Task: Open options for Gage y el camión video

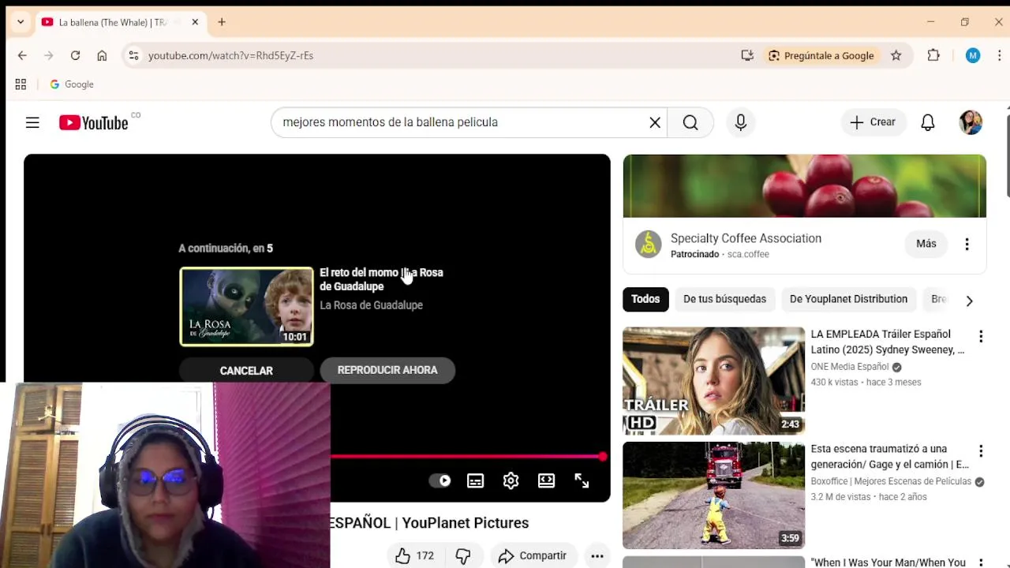Action: coord(981,451)
